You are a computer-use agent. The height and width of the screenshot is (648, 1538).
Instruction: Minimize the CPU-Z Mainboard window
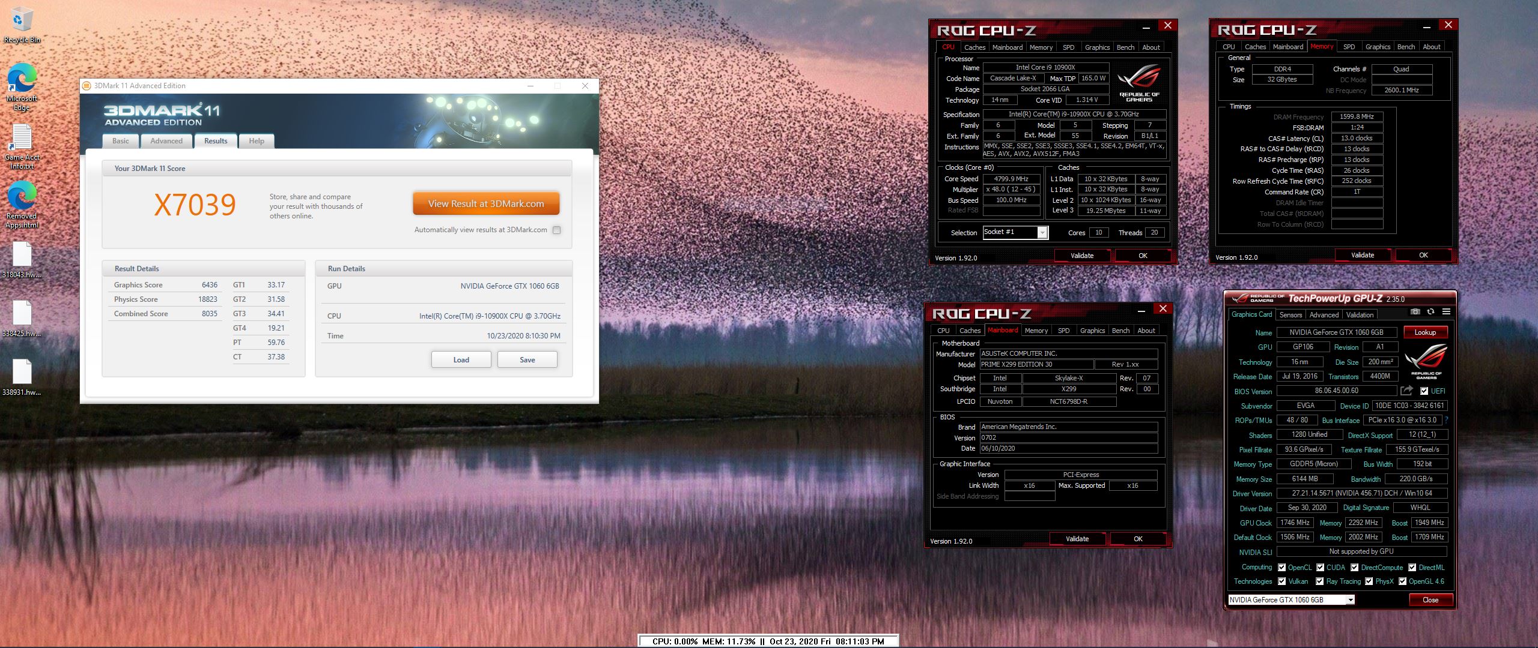click(x=1141, y=310)
